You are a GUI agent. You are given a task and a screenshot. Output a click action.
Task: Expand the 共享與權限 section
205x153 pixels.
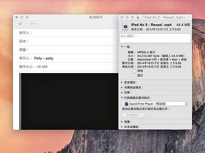122,127
